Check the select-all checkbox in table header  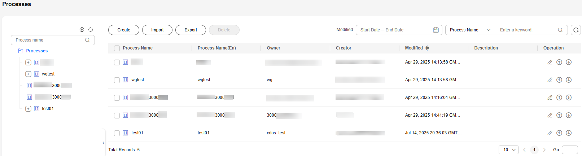tap(117, 48)
